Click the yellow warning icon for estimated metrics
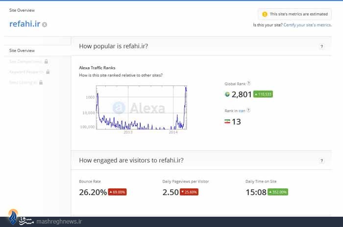The height and width of the screenshot is (227, 343). 265,14
